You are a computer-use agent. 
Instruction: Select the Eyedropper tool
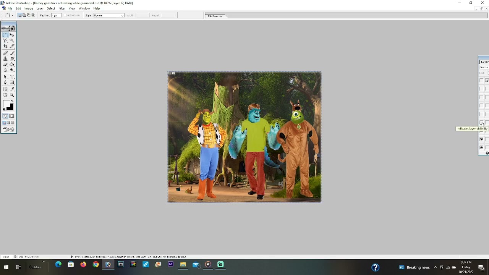tap(12, 89)
